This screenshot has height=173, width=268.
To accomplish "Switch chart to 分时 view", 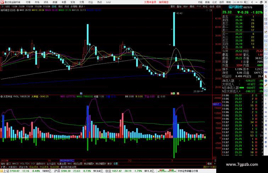I will pos(7,6).
